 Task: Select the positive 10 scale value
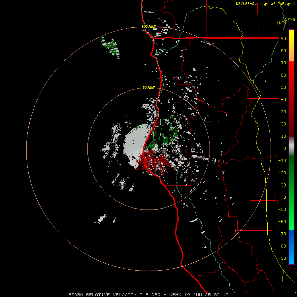(x=283, y=136)
